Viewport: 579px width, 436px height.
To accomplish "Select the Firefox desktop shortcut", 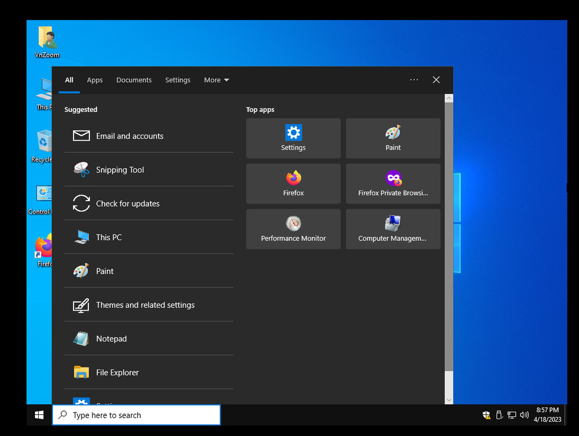I will [44, 250].
